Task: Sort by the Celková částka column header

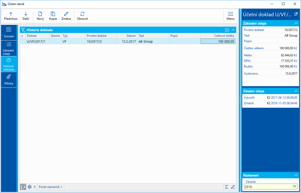Action: [x=218, y=36]
